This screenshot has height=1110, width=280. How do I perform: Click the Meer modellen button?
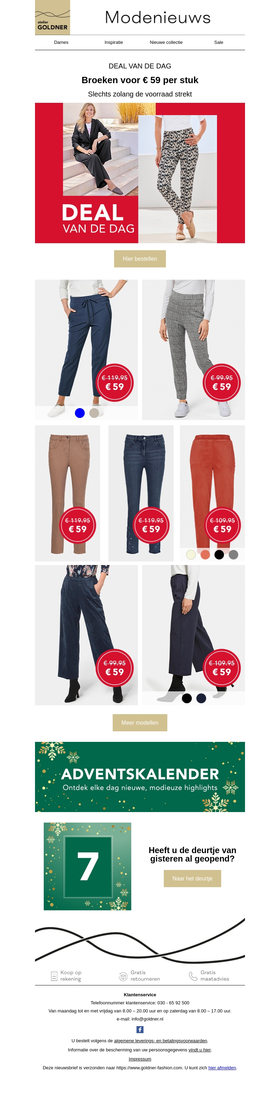(140, 723)
